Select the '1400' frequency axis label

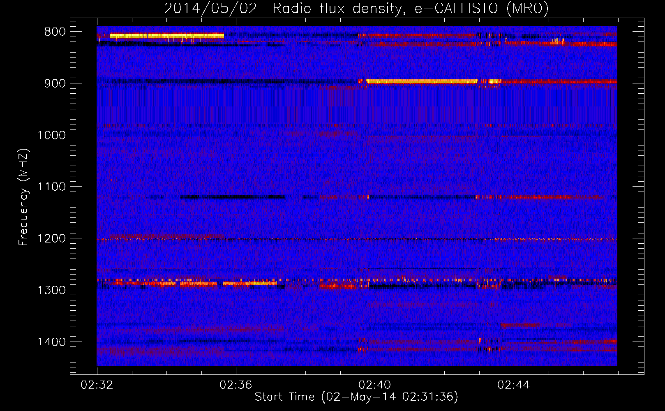(x=51, y=342)
